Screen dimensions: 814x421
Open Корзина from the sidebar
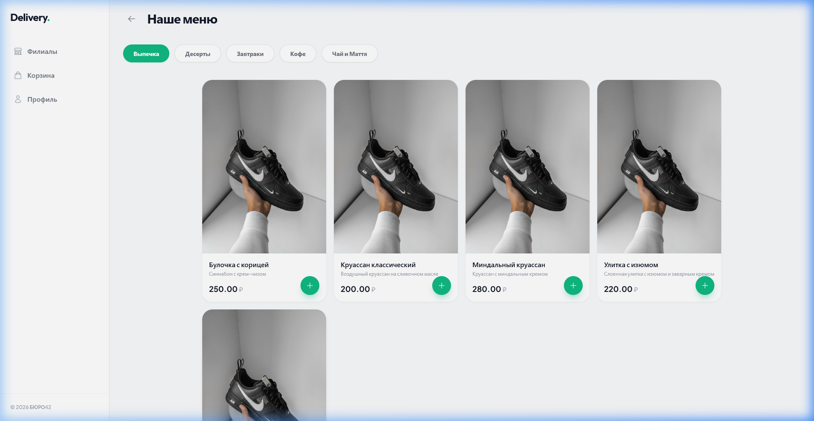(41, 75)
